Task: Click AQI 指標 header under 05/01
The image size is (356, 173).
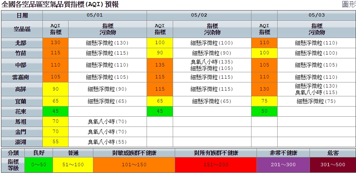Action: (56, 29)
